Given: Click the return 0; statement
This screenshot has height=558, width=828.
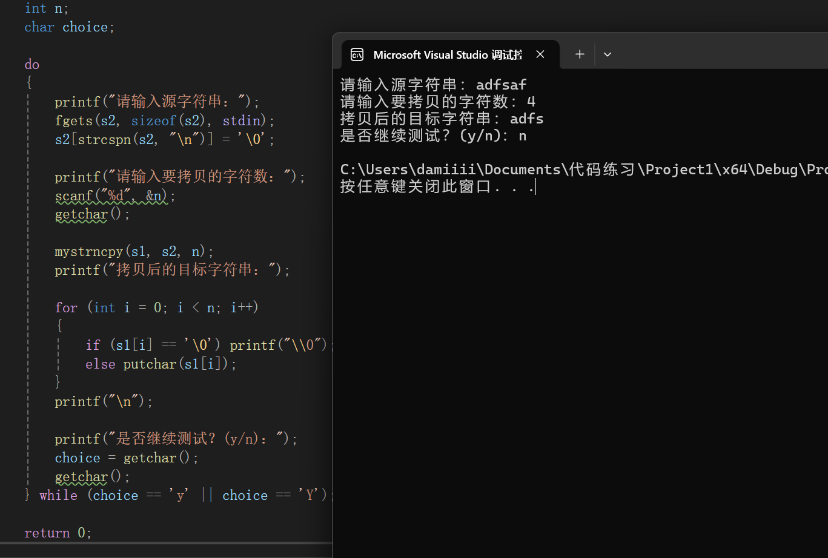Looking at the screenshot, I should (x=57, y=532).
